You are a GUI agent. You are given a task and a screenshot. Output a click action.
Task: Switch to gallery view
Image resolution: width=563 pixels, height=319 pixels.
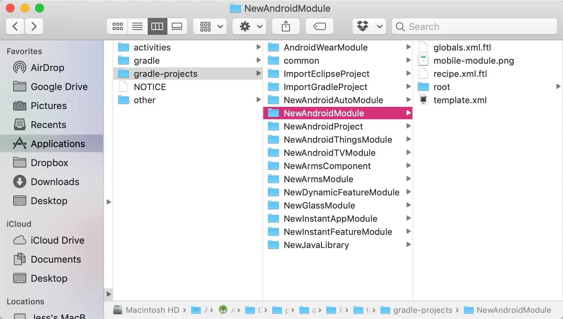[x=177, y=26]
